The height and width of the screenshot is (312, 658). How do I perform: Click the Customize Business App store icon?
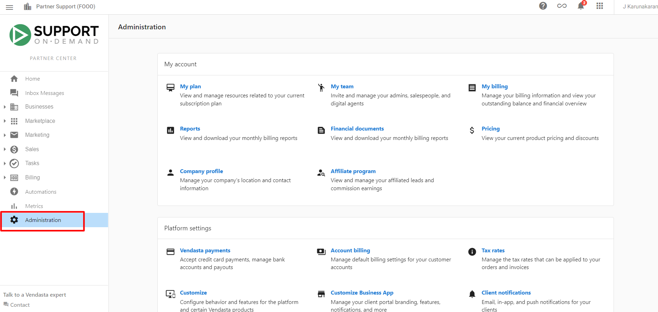click(321, 294)
